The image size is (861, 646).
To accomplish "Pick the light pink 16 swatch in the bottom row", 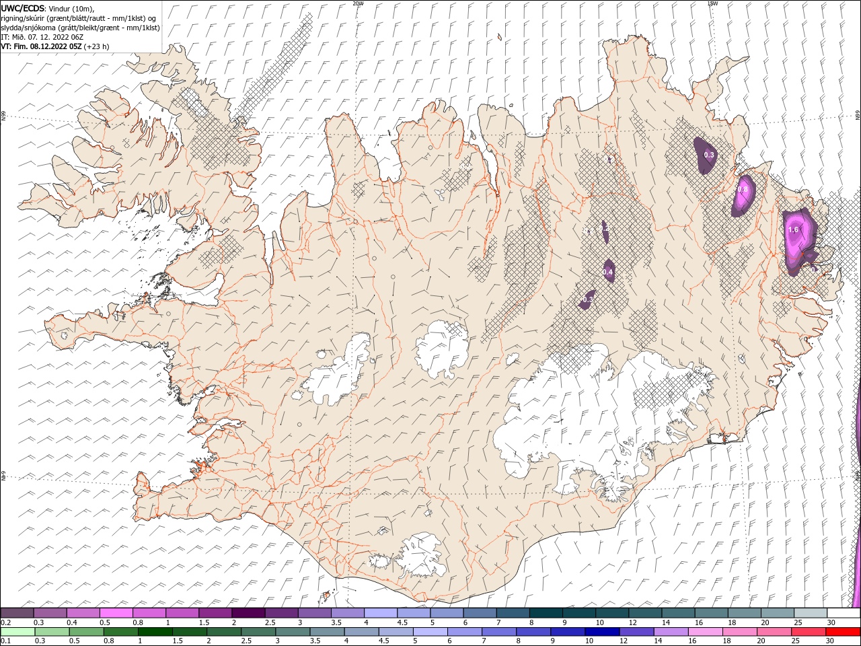I will click(x=706, y=632).
